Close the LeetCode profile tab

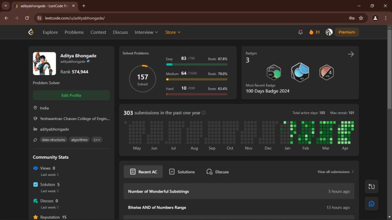[x=73, y=6]
